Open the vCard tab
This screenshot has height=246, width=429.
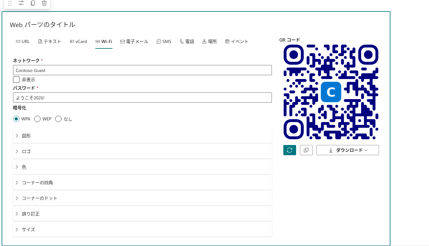click(x=78, y=41)
